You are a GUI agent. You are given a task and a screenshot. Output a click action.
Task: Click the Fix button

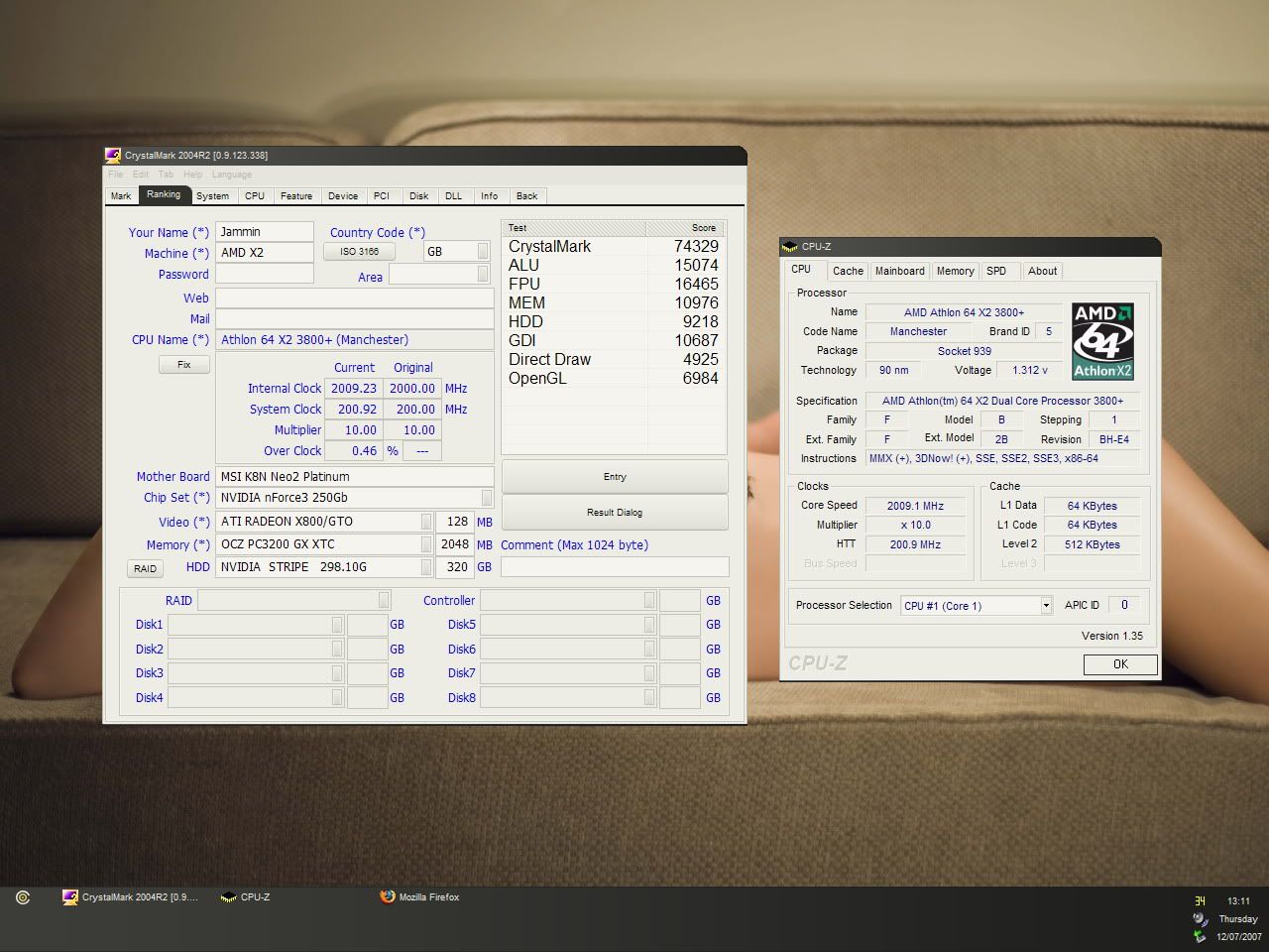tap(184, 365)
